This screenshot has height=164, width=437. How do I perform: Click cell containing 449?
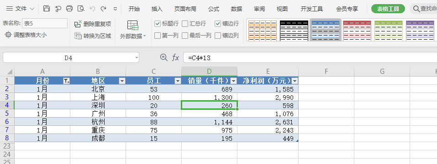click(x=268, y=138)
